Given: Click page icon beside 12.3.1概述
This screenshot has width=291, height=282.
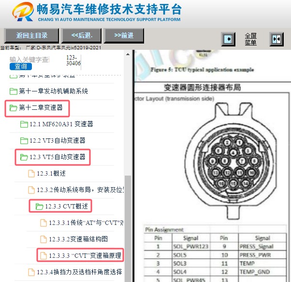Looking at the screenshot, I should (31, 174).
